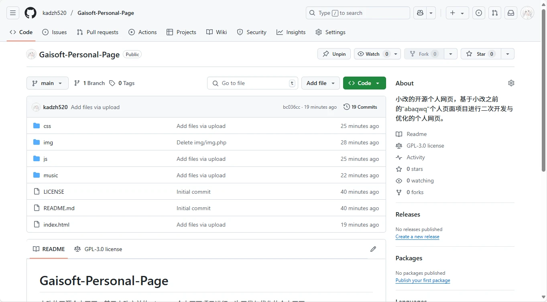Click the css folder icon
Viewport: 547px width, 302px height.
pyautogui.click(x=37, y=126)
